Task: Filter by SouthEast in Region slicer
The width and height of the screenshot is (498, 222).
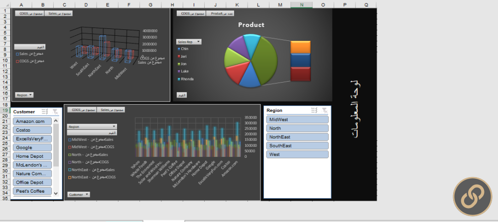Action: tap(297, 145)
